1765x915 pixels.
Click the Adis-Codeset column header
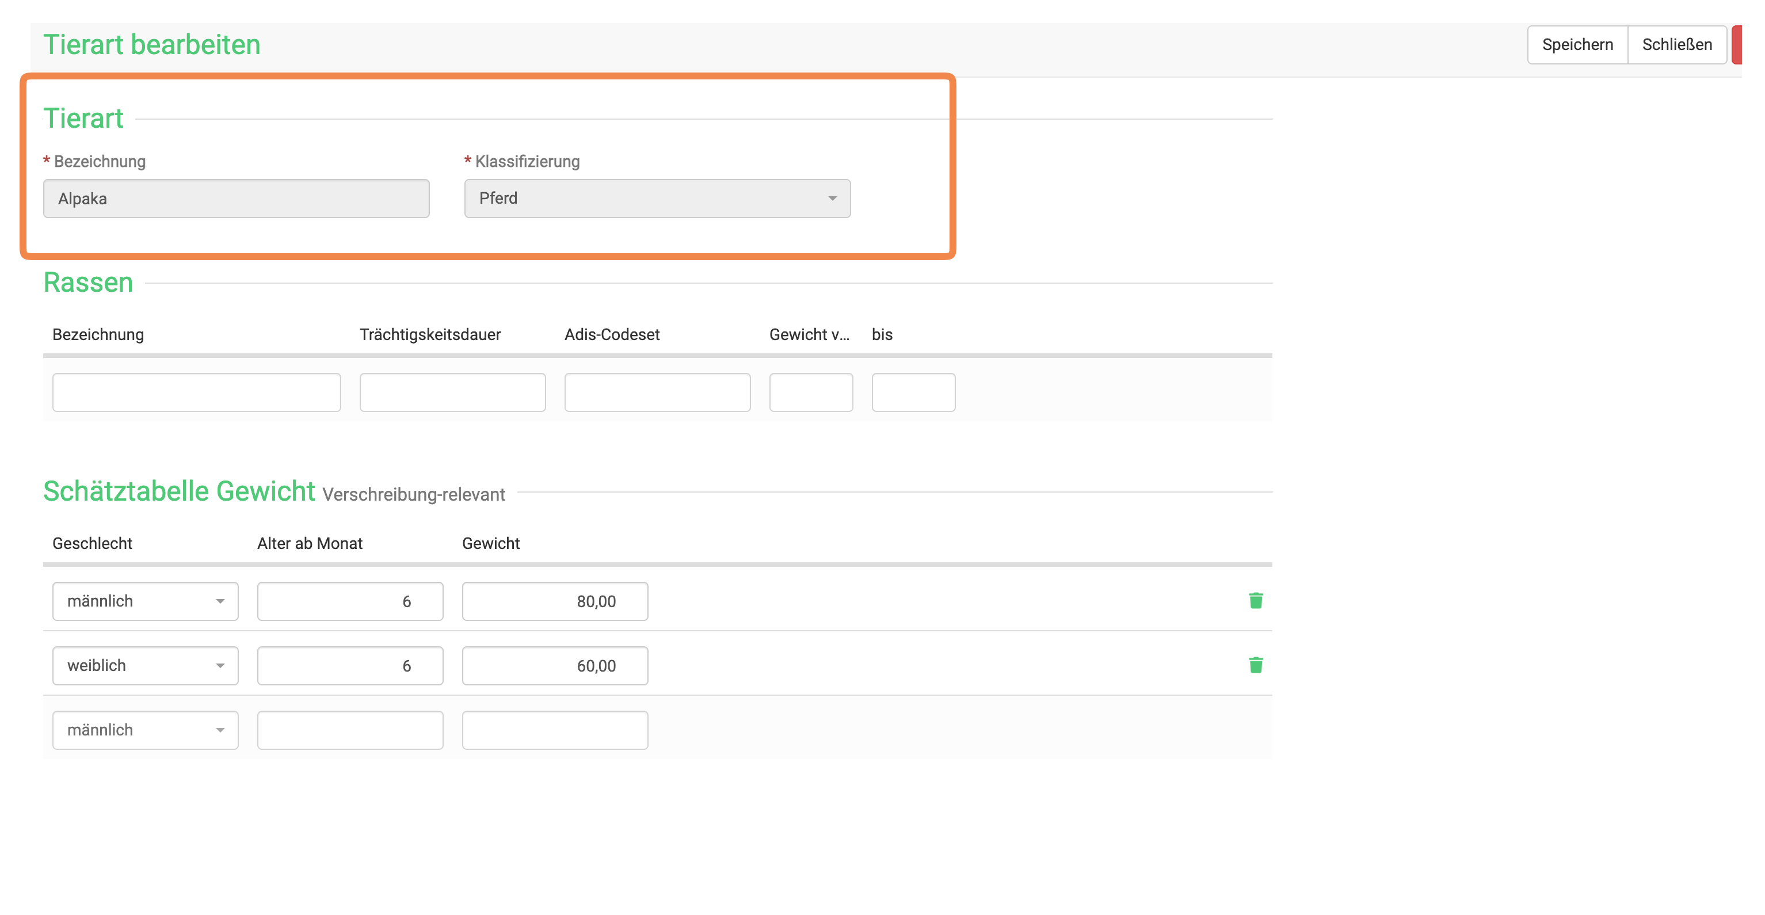pyautogui.click(x=612, y=334)
